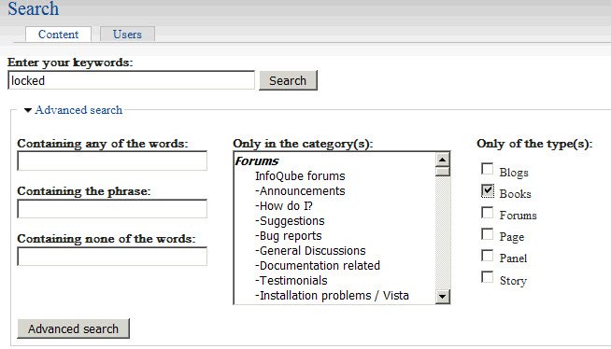
Task: Click the category list scroll up arrow
Action: click(442, 160)
